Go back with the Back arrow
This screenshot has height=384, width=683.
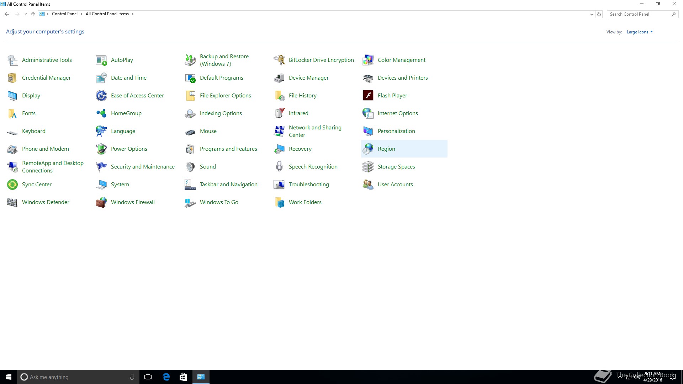coord(7,14)
